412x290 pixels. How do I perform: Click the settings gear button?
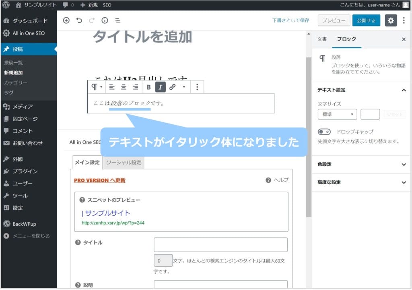(x=391, y=21)
